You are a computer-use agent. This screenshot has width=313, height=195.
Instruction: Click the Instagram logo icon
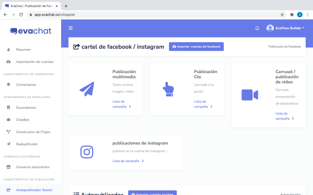click(87, 152)
